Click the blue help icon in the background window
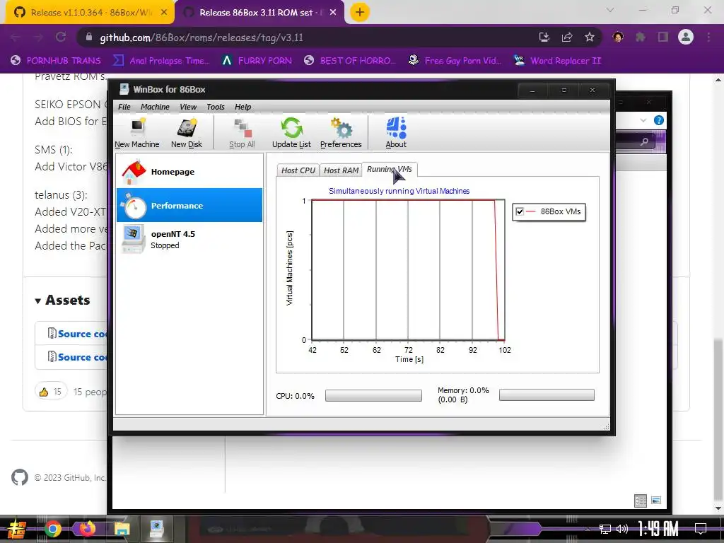Screen dimensions: 724x543 coord(659,120)
